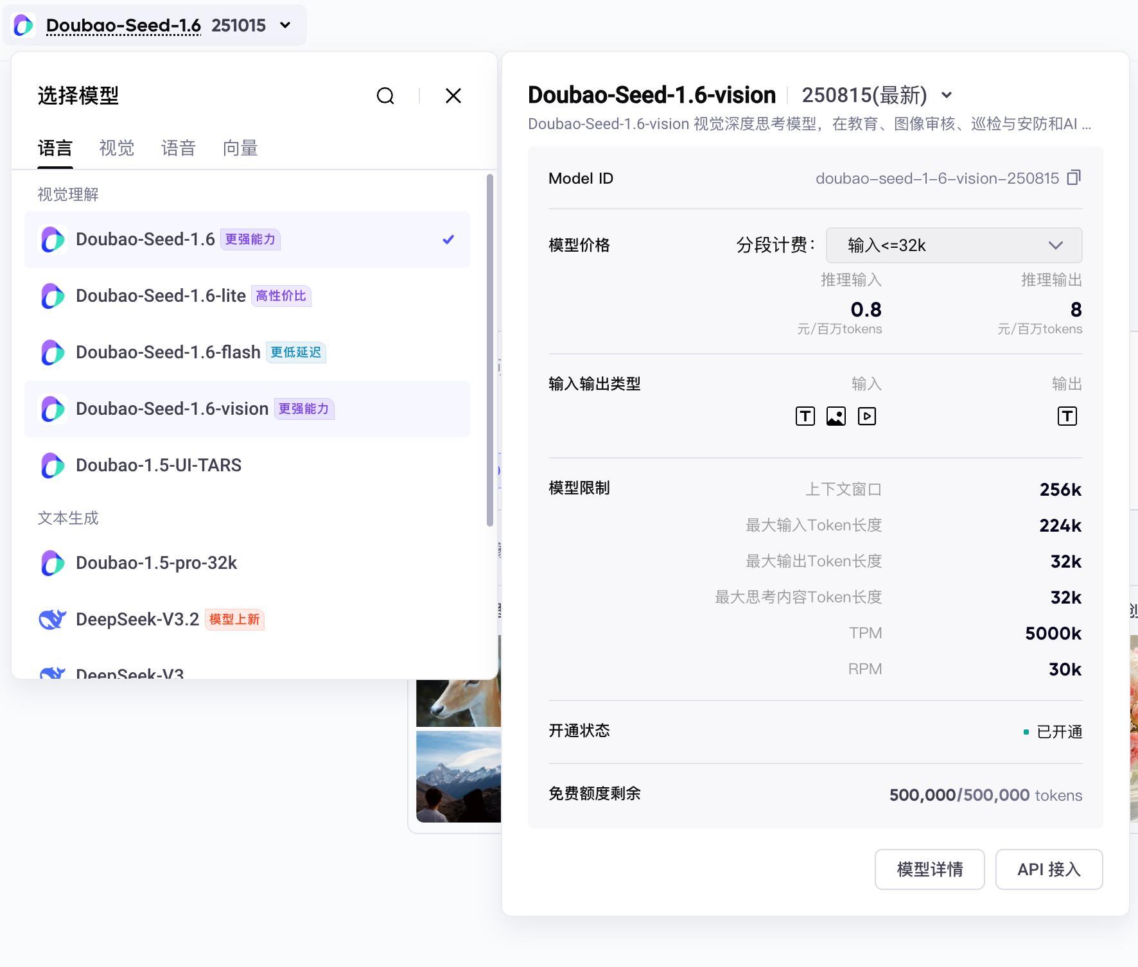Click the Doubao-Seed-1.6-lite model logo
This screenshot has width=1138, height=967.
pyautogui.click(x=53, y=296)
